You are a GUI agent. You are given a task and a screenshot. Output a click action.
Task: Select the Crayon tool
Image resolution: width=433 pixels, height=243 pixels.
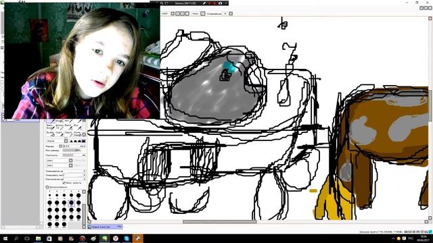pyautogui.click(x=68, y=134)
